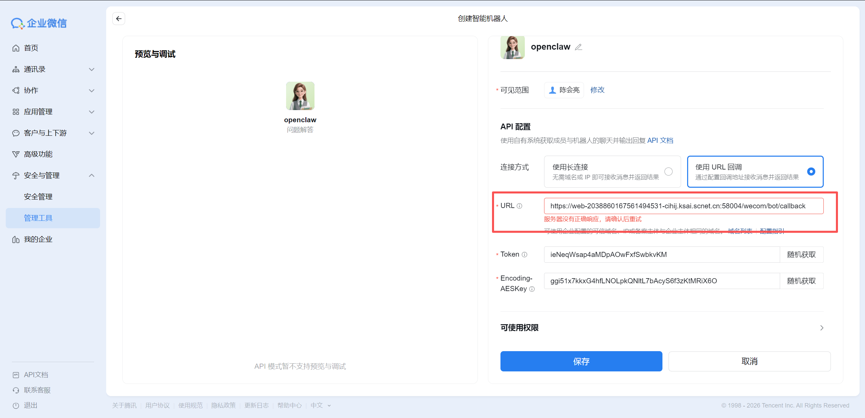Click the 联系客服 headset icon

(x=16, y=390)
